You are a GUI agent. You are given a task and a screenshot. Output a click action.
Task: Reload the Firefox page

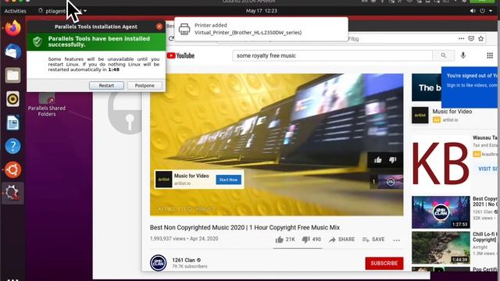click(171, 38)
